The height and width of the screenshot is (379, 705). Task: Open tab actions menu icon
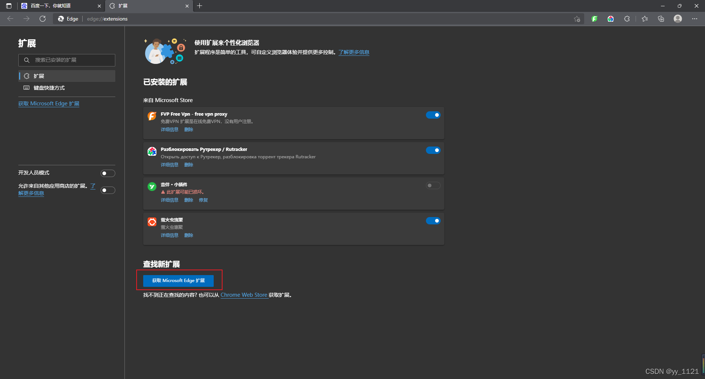click(9, 6)
